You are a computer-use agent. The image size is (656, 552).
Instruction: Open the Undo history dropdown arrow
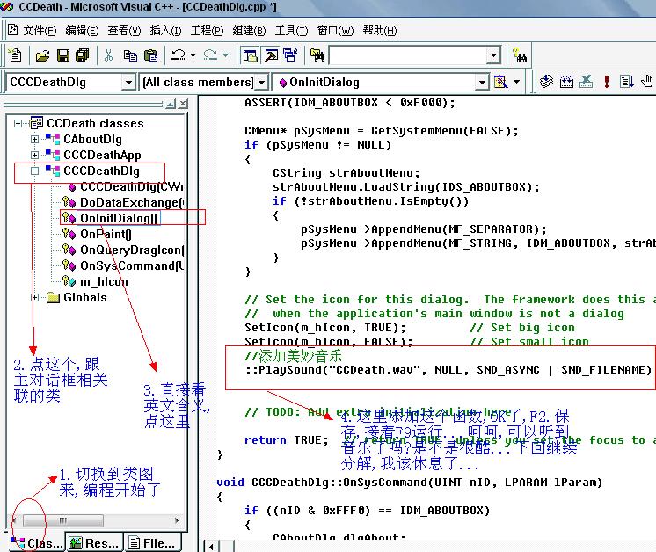tap(193, 55)
